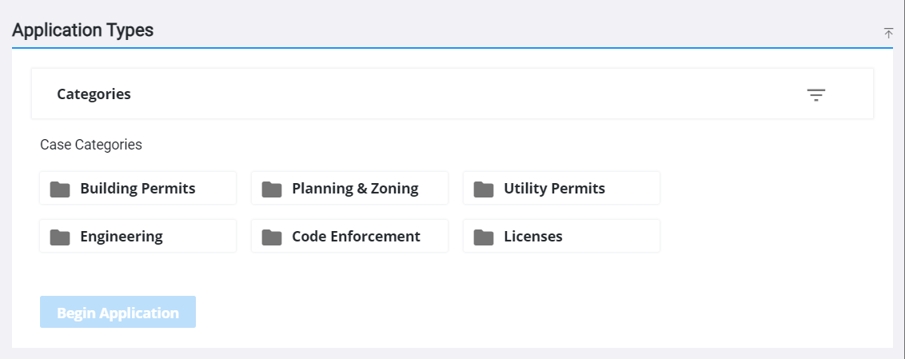This screenshot has height=359, width=905.
Task: Click the folder icon beside Code Enforcement
Action: pyautogui.click(x=272, y=237)
